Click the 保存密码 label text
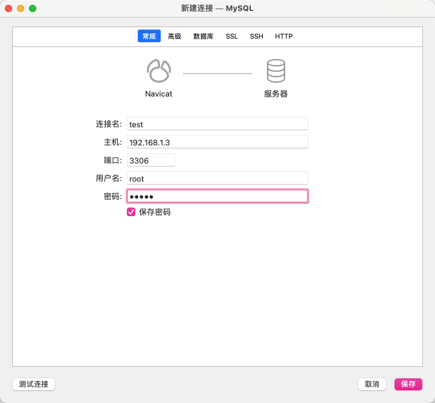The height and width of the screenshot is (403, 435). [x=155, y=212]
